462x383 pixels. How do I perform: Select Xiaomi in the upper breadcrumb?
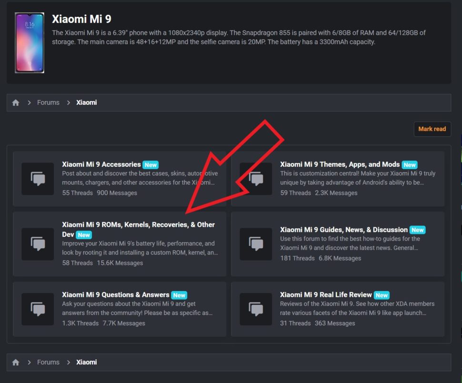pos(86,102)
